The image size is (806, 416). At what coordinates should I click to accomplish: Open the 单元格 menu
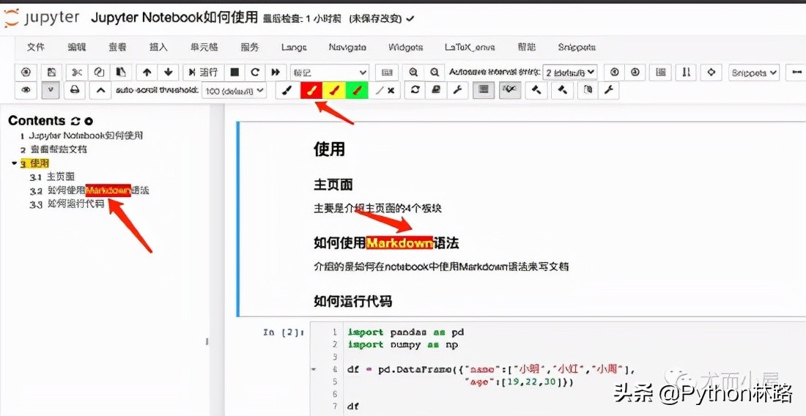(x=204, y=47)
